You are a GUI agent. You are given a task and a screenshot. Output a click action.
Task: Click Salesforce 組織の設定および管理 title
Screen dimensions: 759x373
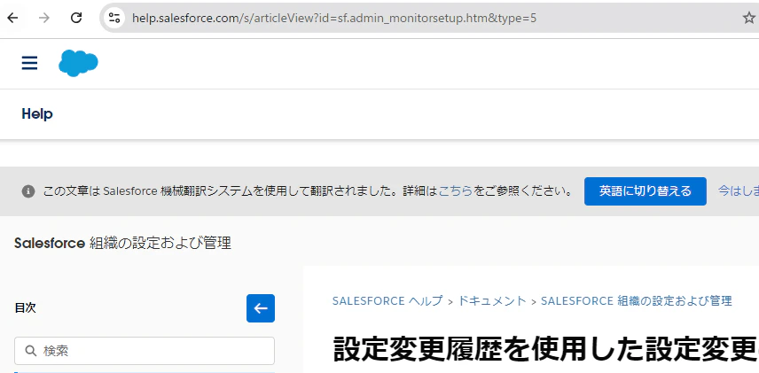123,243
